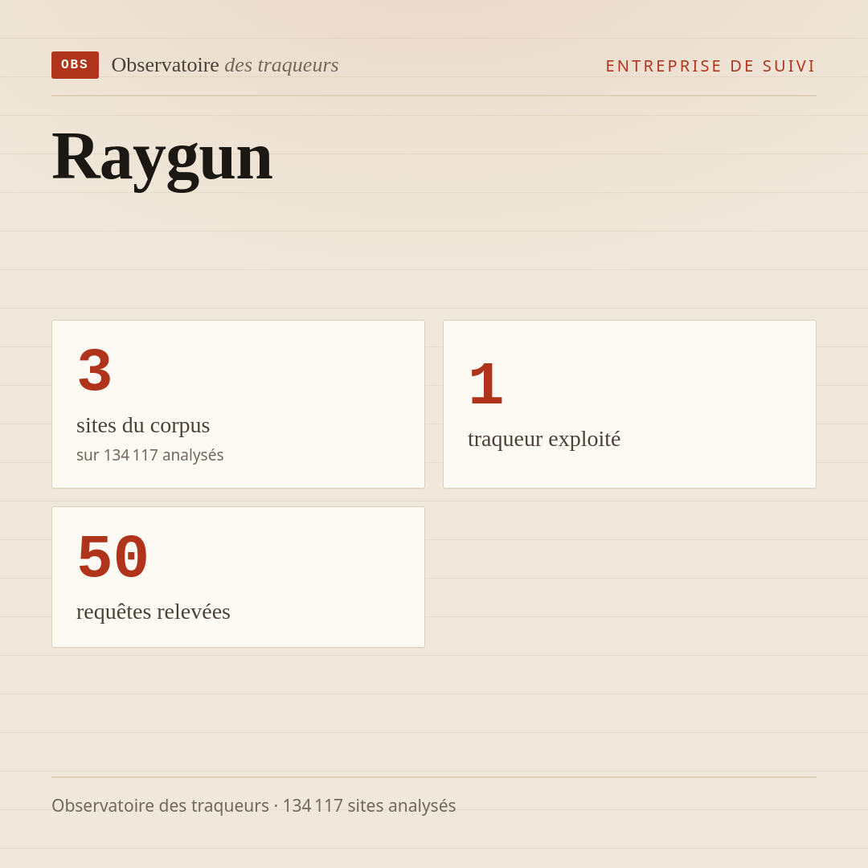Click the footer text '134 117 sites analysés'
This screenshot has width=868, height=868.
click(369, 805)
